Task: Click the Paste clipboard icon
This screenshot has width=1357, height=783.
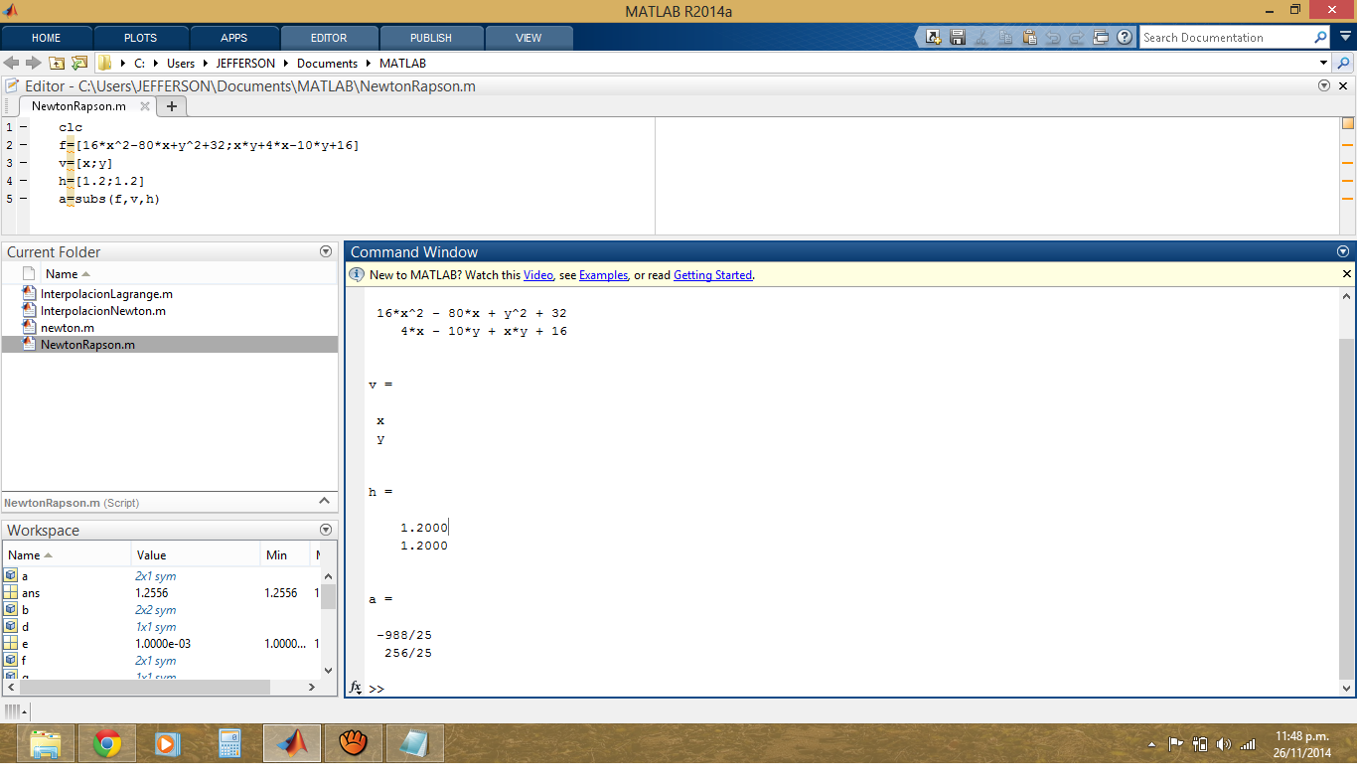Action: pos(1029,38)
